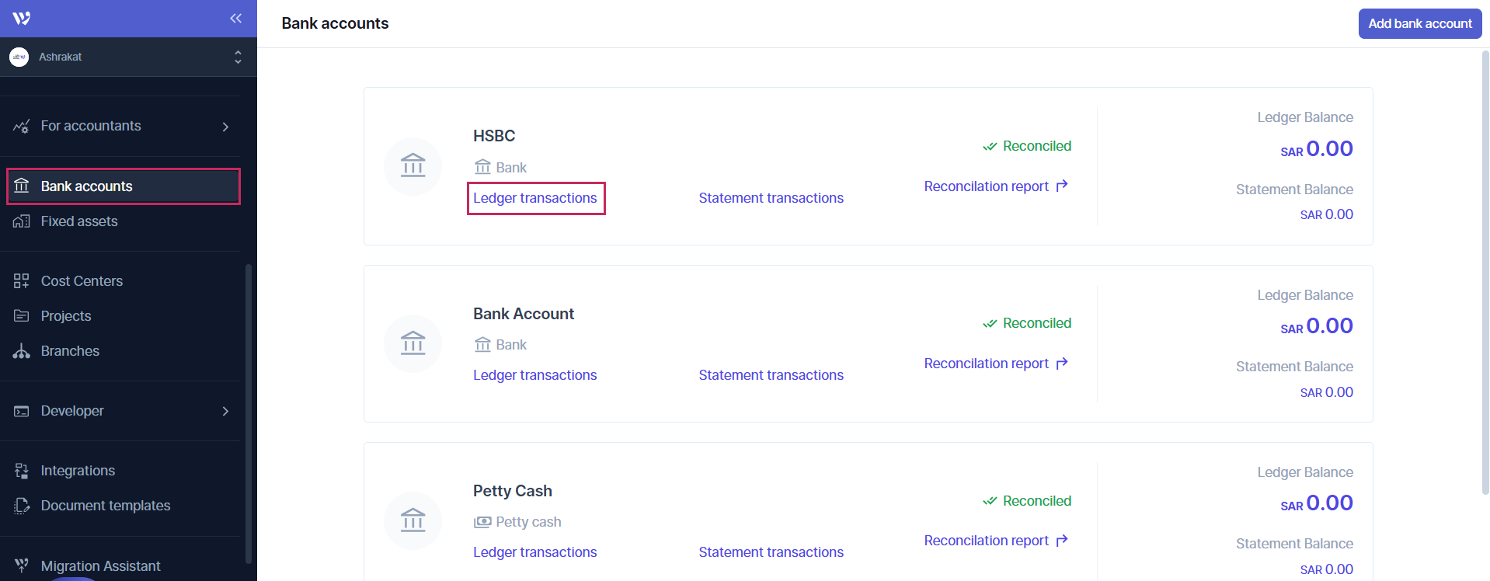The width and height of the screenshot is (1490, 581).
Task: Open Bank Account Statement transactions link
Action: point(771,375)
